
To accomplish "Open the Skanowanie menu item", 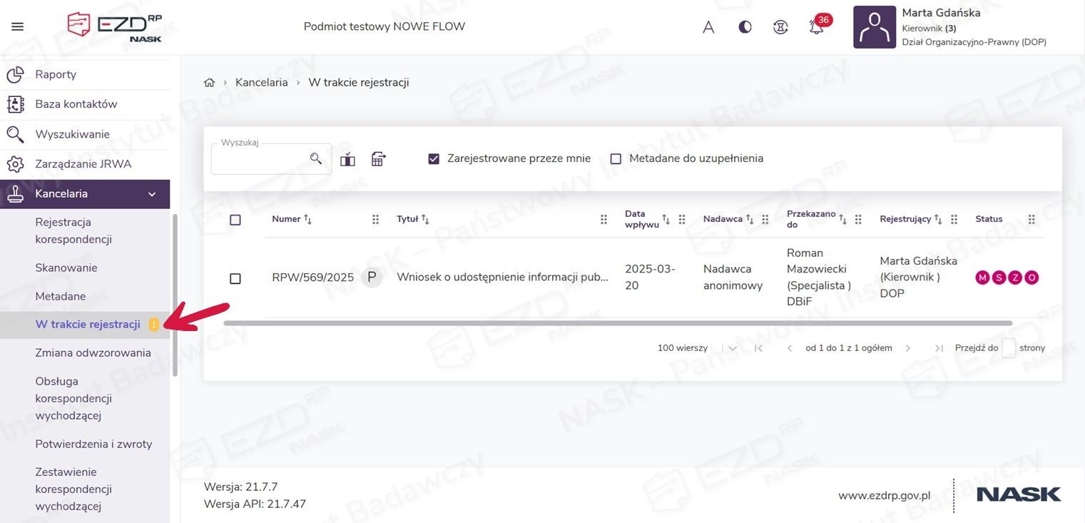I will coord(66,268).
